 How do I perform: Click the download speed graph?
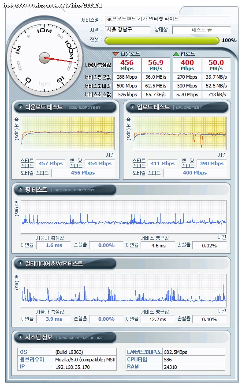pos(68,133)
